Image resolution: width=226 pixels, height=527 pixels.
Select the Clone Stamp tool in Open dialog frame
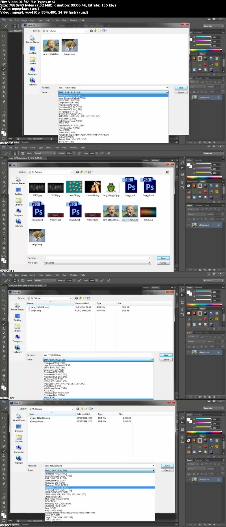(4, 201)
